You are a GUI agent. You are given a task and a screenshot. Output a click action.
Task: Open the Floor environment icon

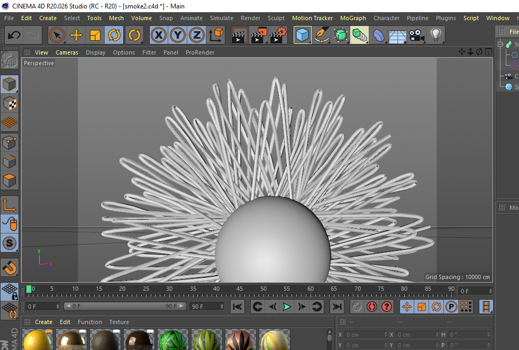coord(397,35)
